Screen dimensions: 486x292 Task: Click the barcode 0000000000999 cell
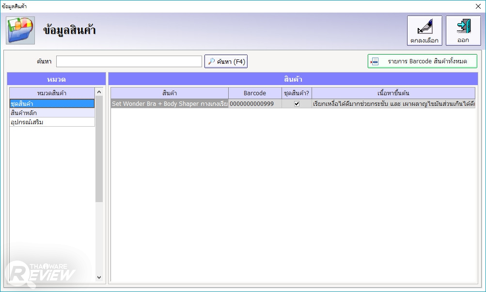(x=255, y=103)
